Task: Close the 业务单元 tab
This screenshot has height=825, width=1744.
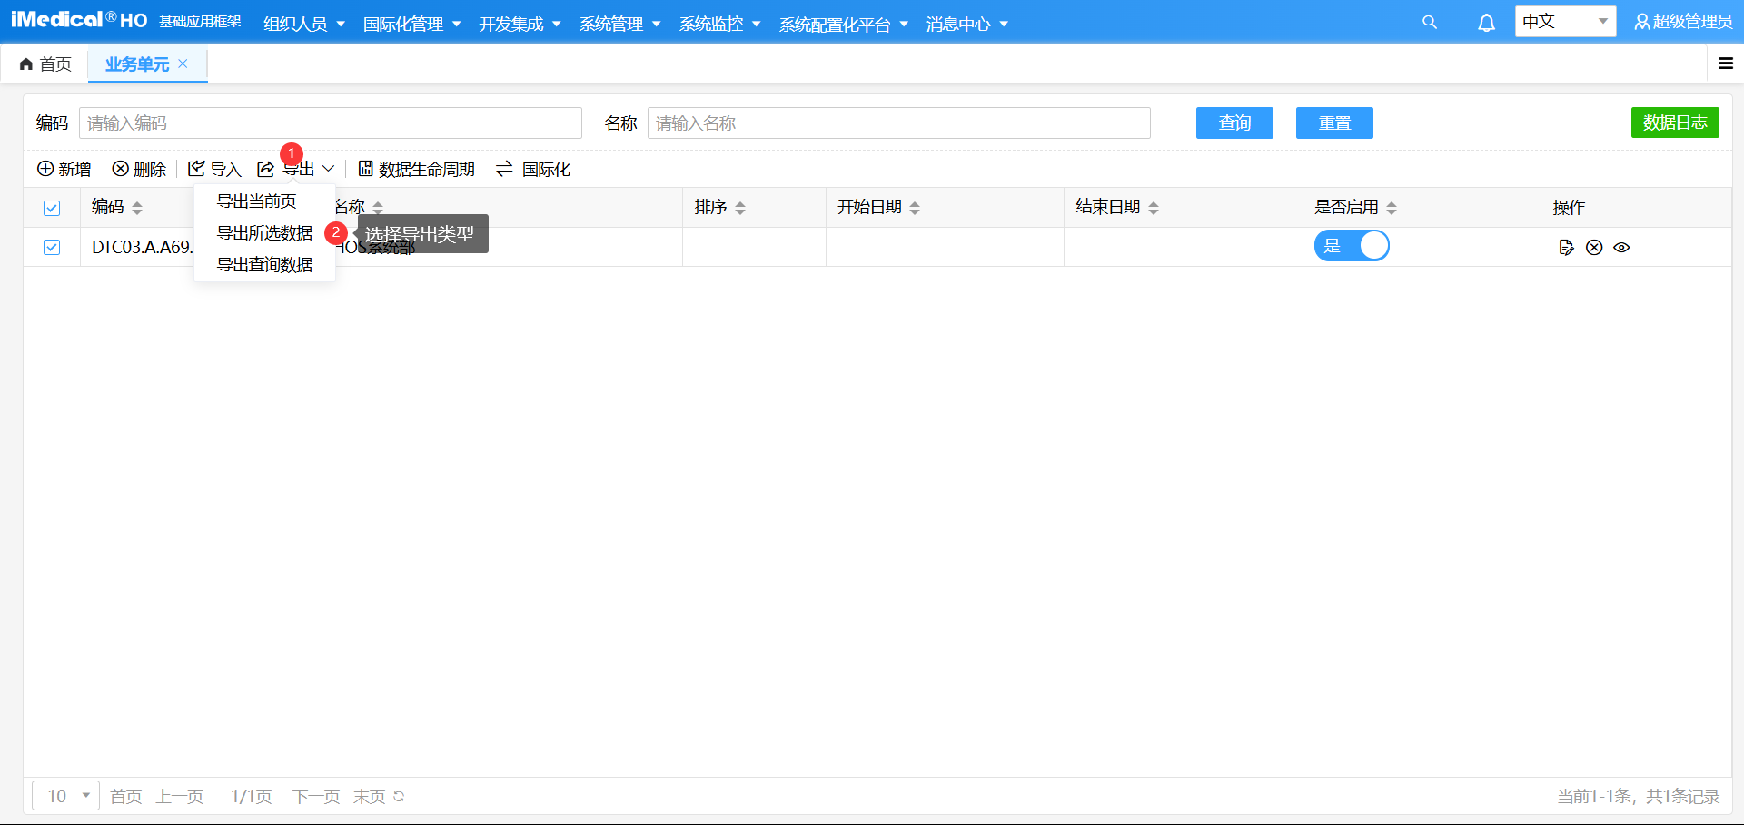Action: [183, 64]
